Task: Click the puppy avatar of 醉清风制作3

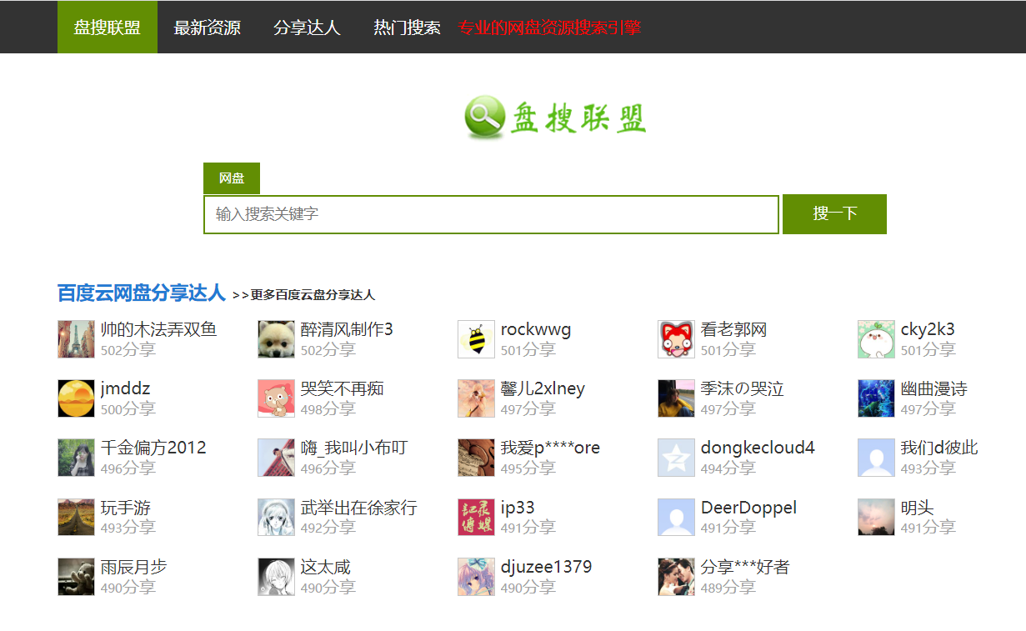Action: click(x=276, y=339)
